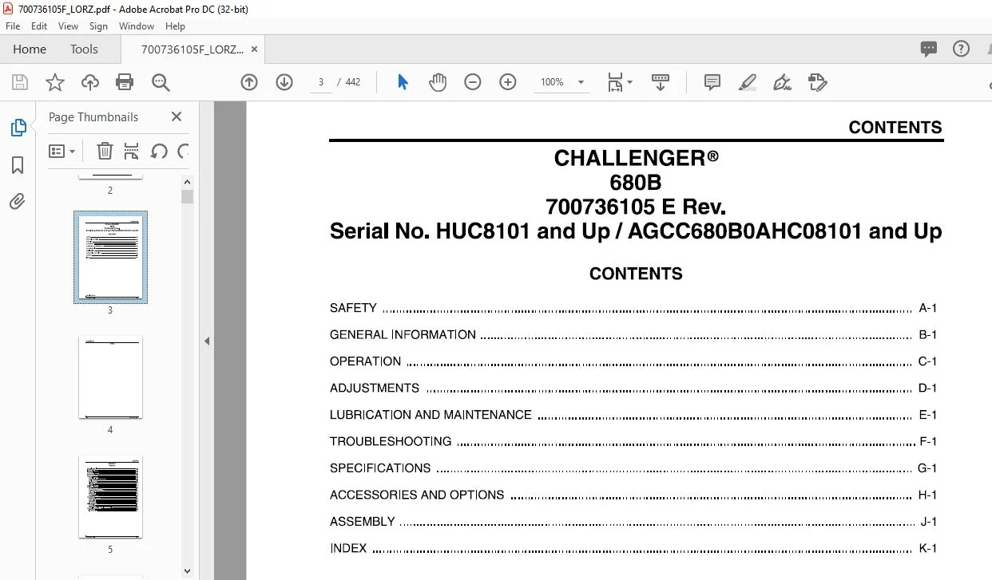Open the Sign menu
The width and height of the screenshot is (992, 580).
pyautogui.click(x=98, y=26)
